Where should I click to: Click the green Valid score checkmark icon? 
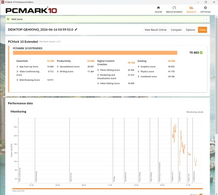click(x=8, y=19)
